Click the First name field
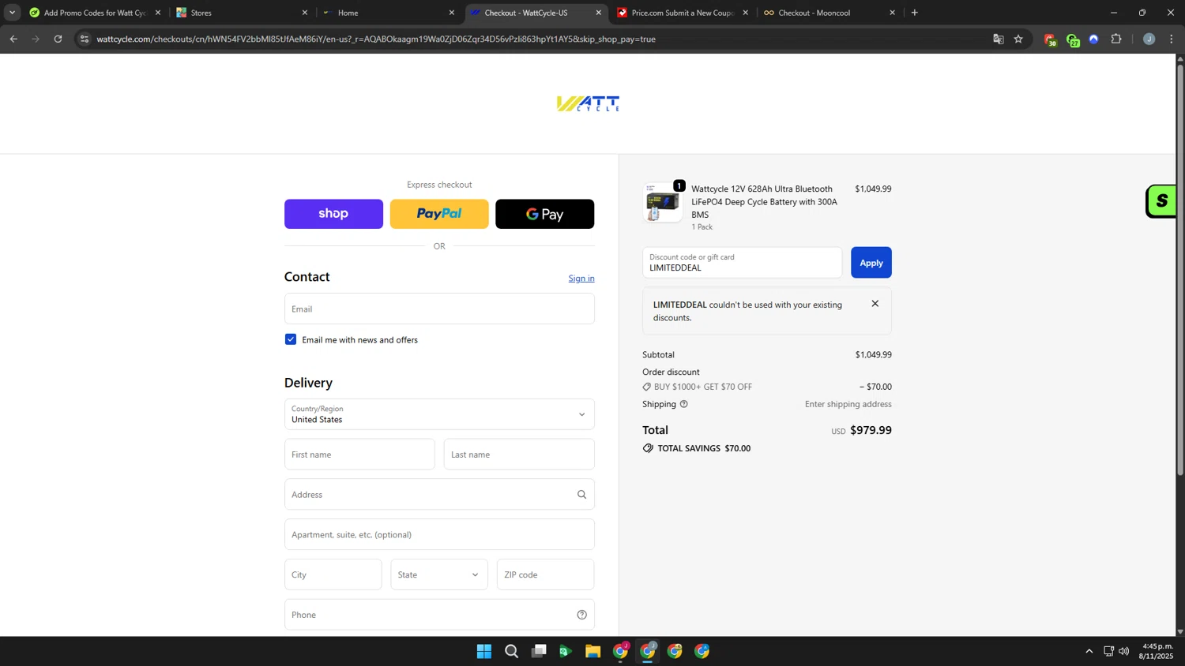 [x=359, y=455]
